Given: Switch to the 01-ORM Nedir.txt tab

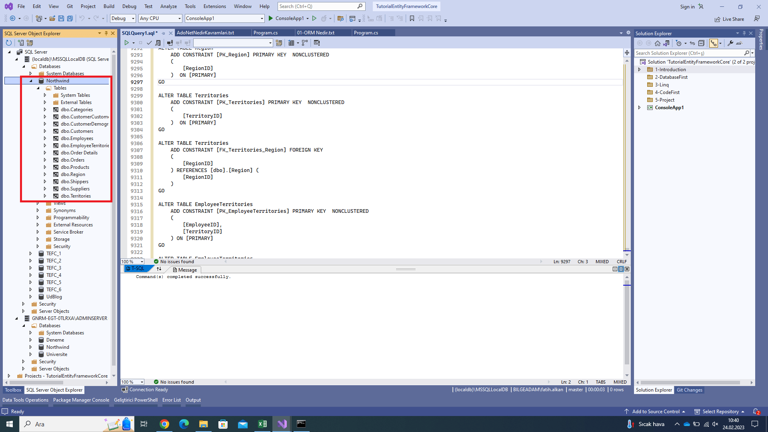Looking at the screenshot, I should [x=316, y=33].
